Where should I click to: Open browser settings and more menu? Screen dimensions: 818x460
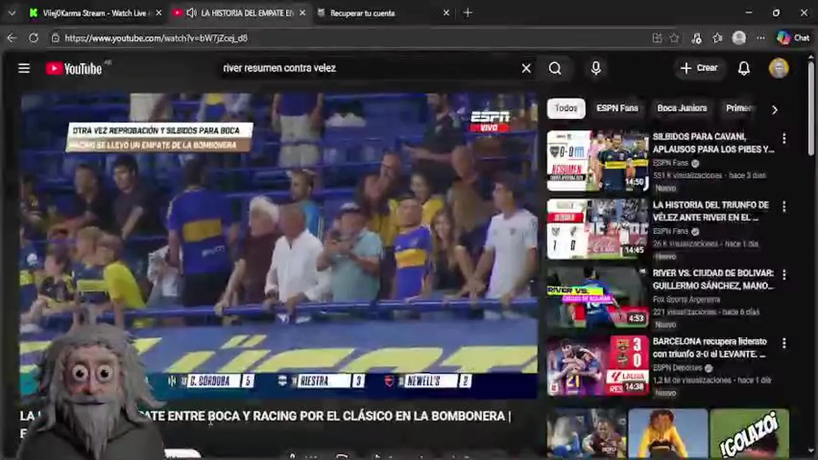click(x=760, y=38)
